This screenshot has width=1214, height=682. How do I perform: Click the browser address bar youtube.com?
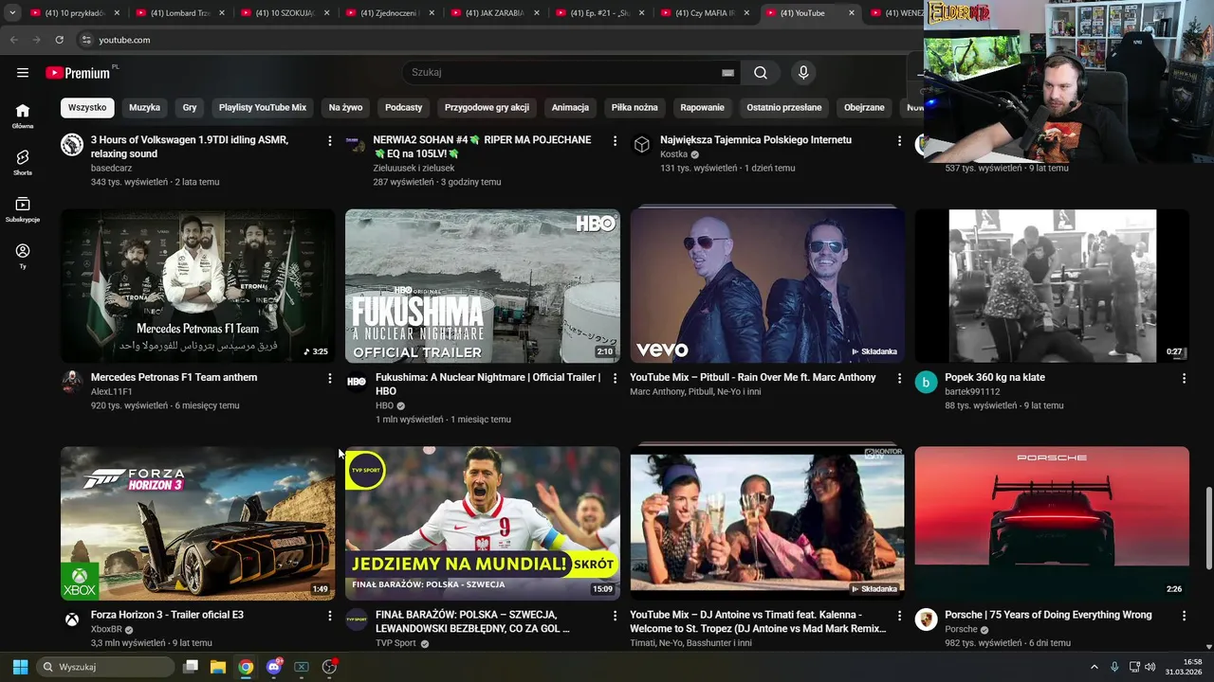[124, 40]
